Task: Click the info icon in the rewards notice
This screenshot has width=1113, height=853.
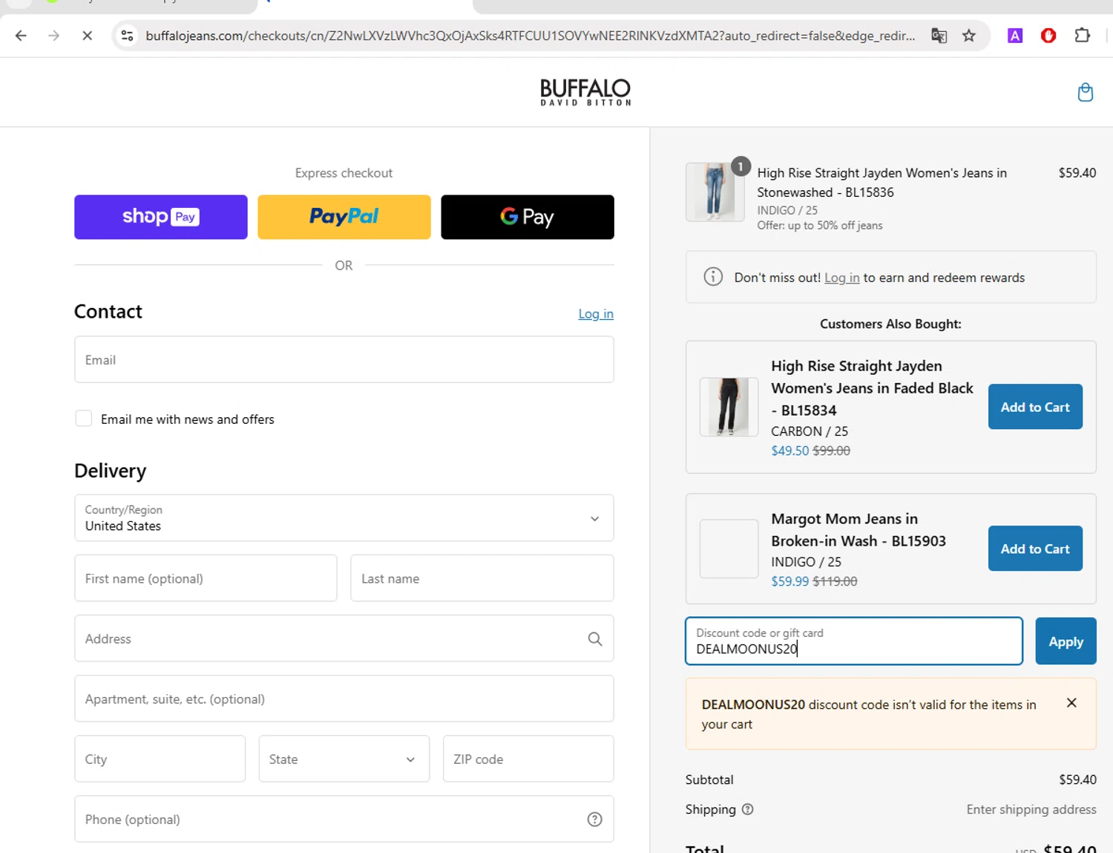Action: click(713, 277)
